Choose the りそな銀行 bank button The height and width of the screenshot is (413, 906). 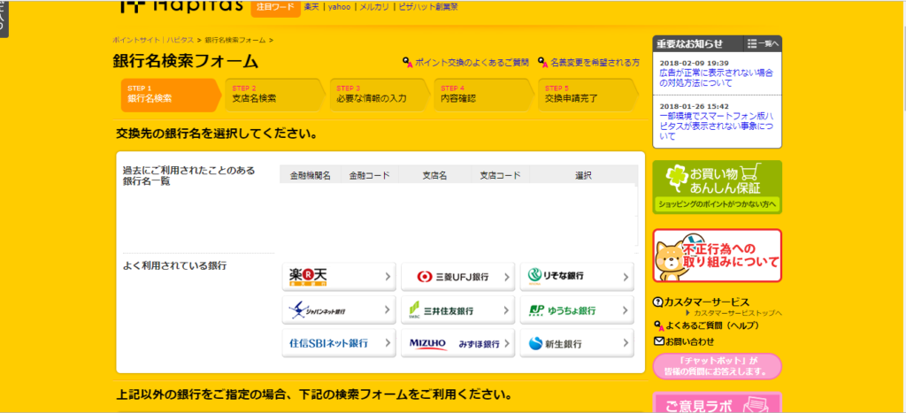pyautogui.click(x=577, y=277)
